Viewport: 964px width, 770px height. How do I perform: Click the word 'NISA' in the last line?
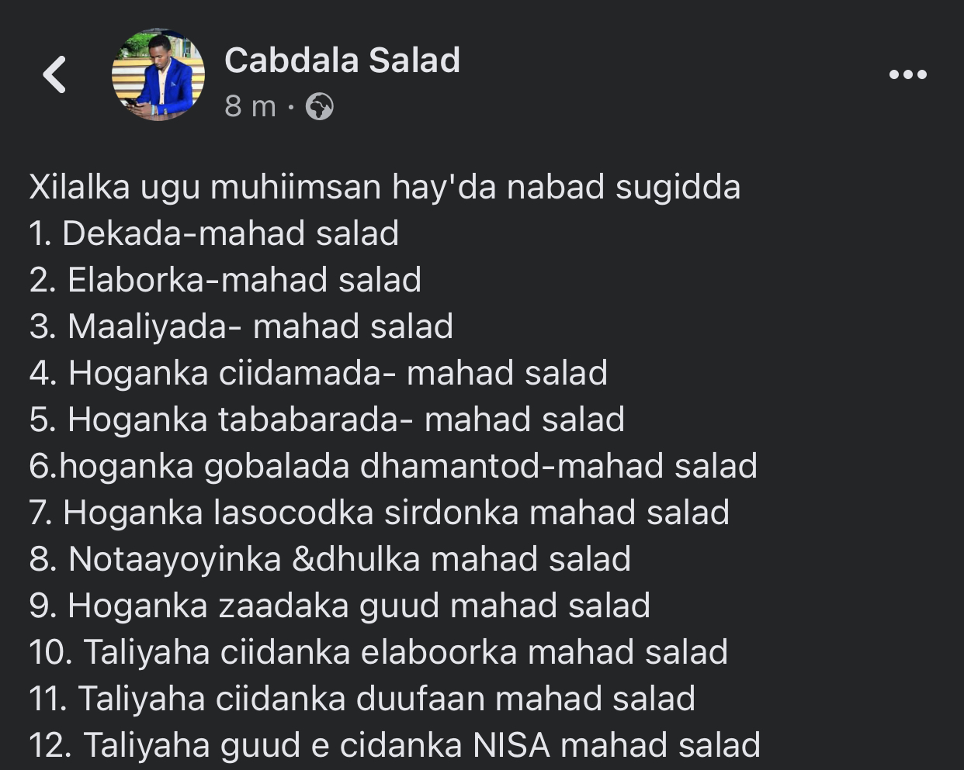(511, 745)
